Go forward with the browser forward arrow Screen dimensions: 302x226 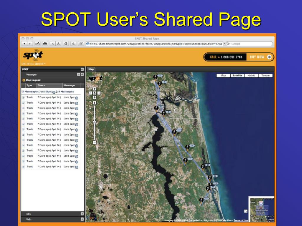pos(30,44)
